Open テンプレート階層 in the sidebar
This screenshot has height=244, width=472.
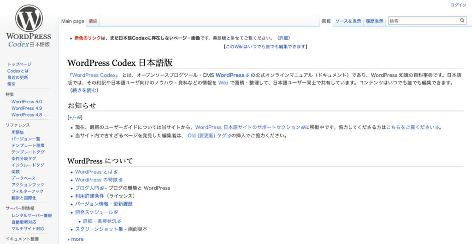tap(28, 145)
